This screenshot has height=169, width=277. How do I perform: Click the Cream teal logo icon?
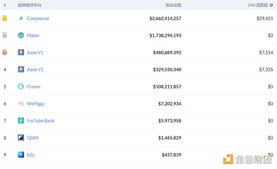click(x=21, y=87)
